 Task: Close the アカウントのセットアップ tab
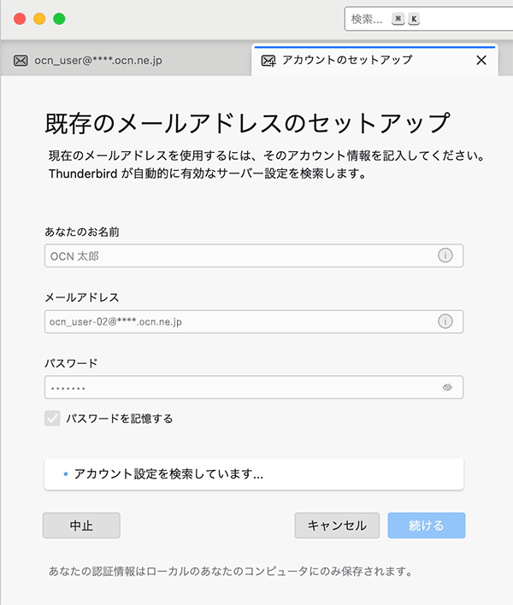[x=481, y=61]
